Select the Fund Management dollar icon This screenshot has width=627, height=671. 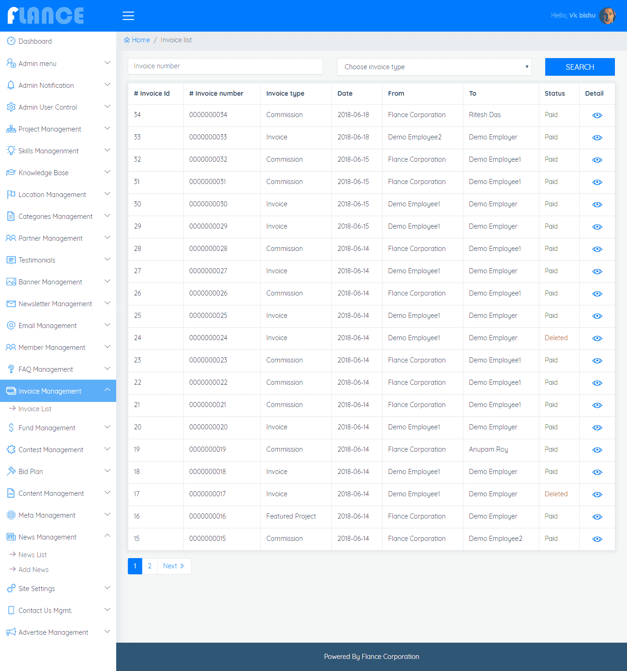tap(11, 428)
